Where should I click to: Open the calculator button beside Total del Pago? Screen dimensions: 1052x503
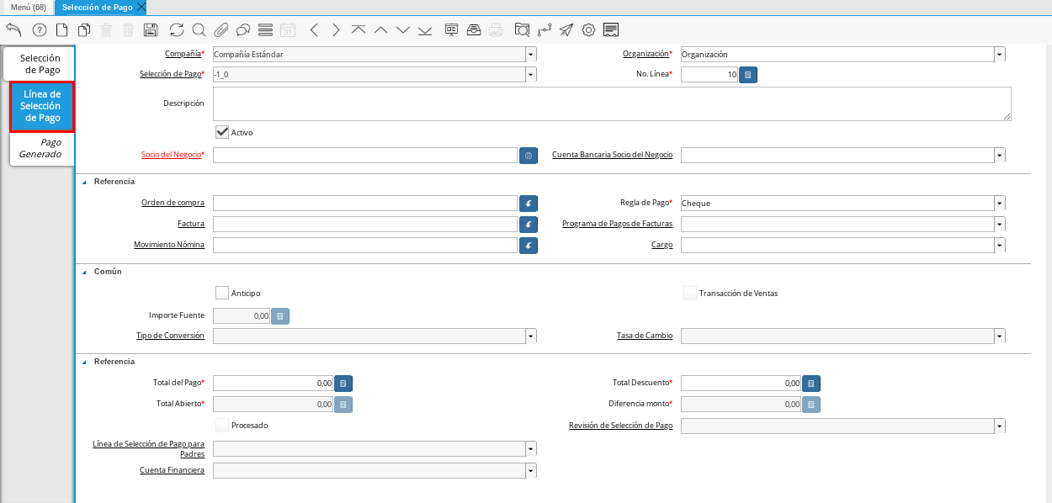tap(343, 383)
